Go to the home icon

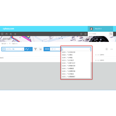tap(7, 34)
